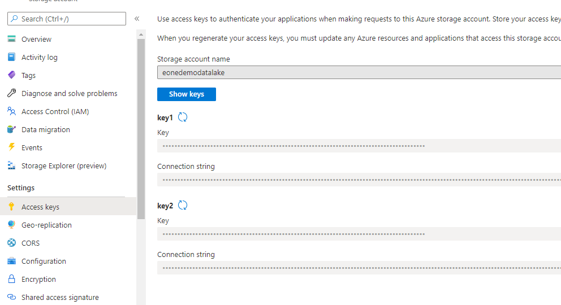561x305 pixels.
Task: Click the magnifier icon in search box
Action: click(x=14, y=19)
